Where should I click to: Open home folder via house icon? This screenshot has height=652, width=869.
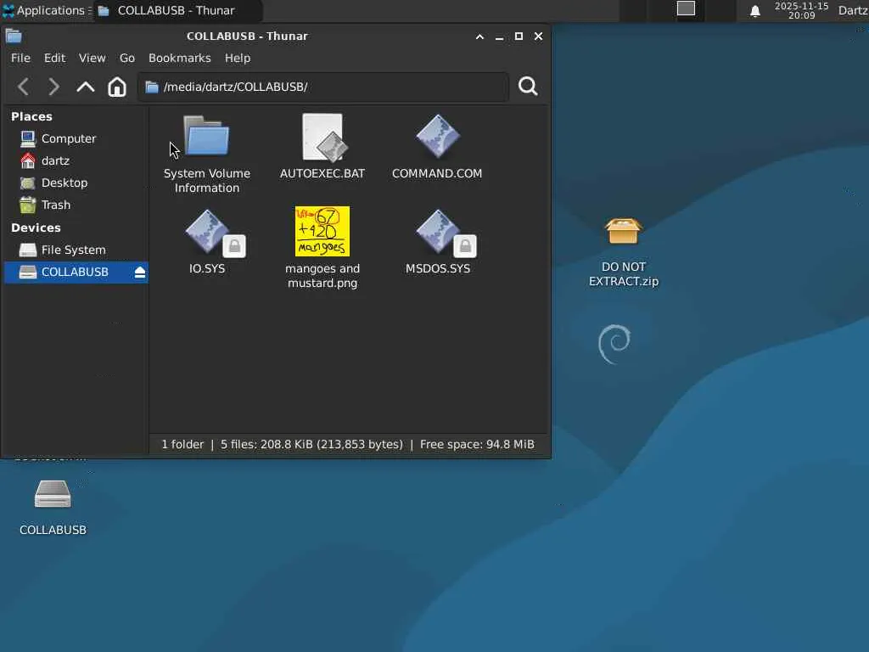click(117, 87)
